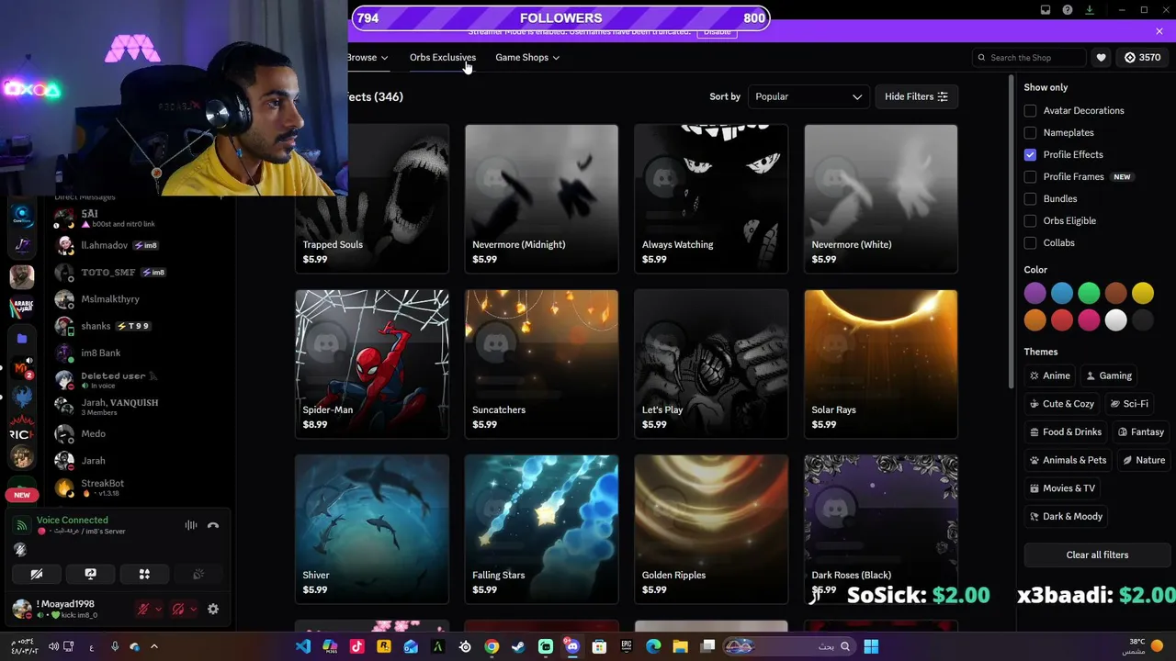Open the voice activities launcher icon
Viewport: 1176px width, 661px height.
[x=144, y=574]
